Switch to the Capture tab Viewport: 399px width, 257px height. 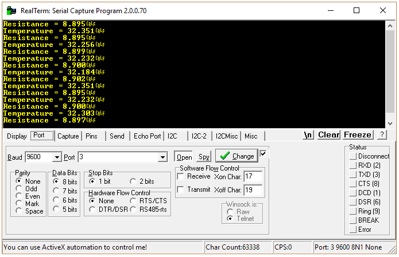[68, 136]
